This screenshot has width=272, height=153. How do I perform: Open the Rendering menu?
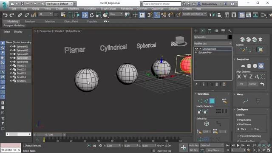(x=127, y=8)
